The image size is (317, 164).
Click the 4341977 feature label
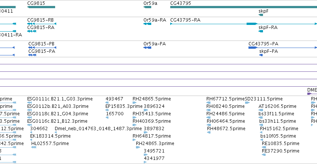click(x=154, y=158)
